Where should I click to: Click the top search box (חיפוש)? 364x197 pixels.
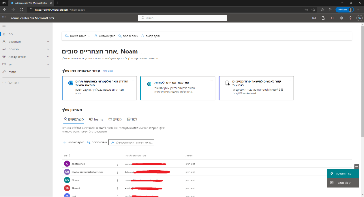182,18
